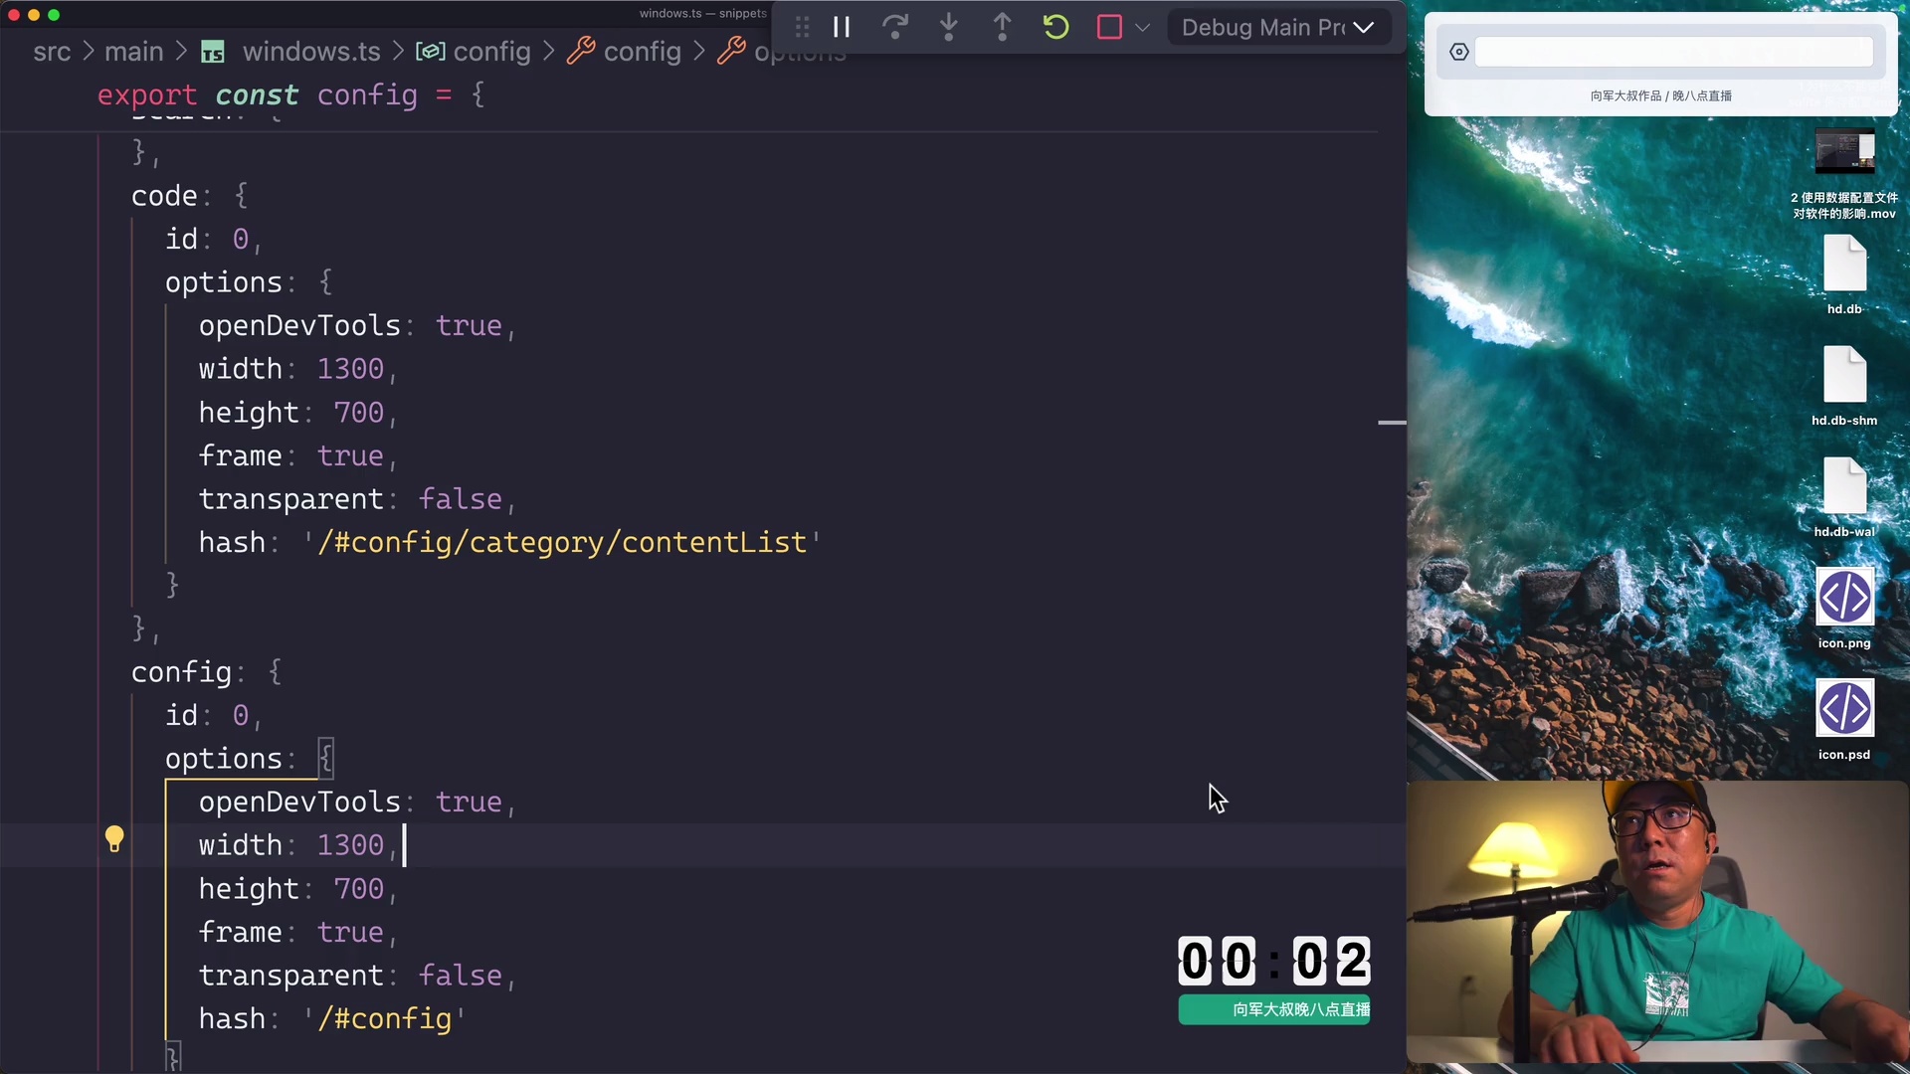Viewport: 1910px width, 1074px height.
Task: Click the wrench icon next to config breadcrumb
Action: pos(584,52)
